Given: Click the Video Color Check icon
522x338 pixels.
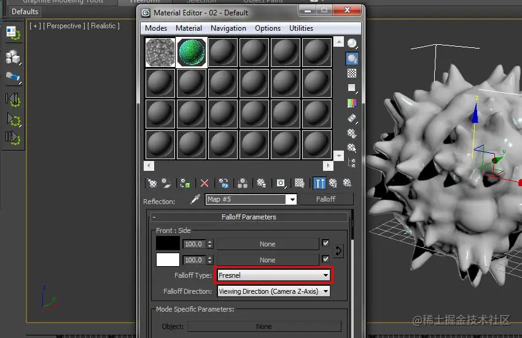Looking at the screenshot, I should pyautogui.click(x=352, y=103).
